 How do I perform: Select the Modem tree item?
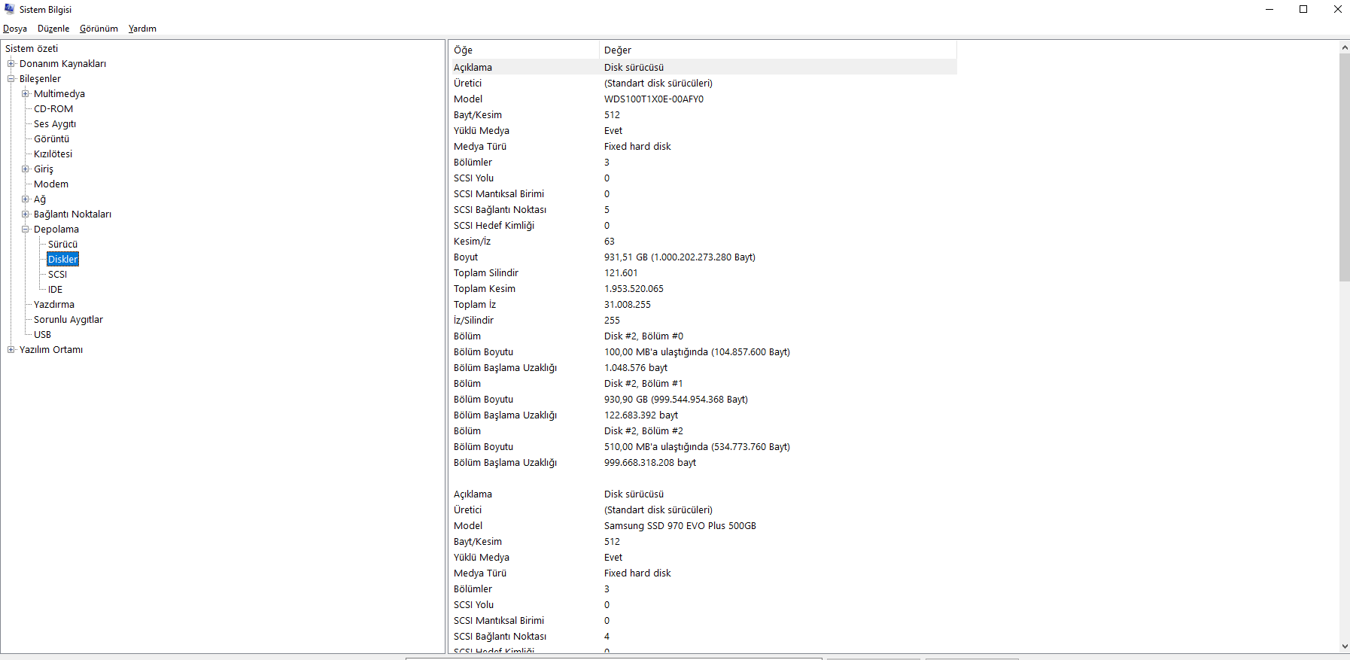click(x=51, y=184)
